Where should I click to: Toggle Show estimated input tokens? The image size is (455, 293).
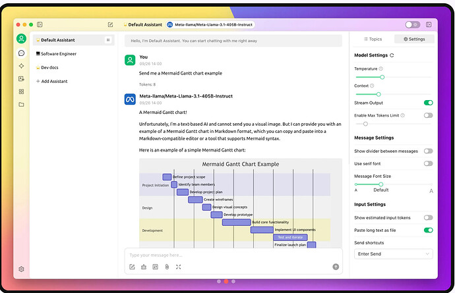(429, 218)
